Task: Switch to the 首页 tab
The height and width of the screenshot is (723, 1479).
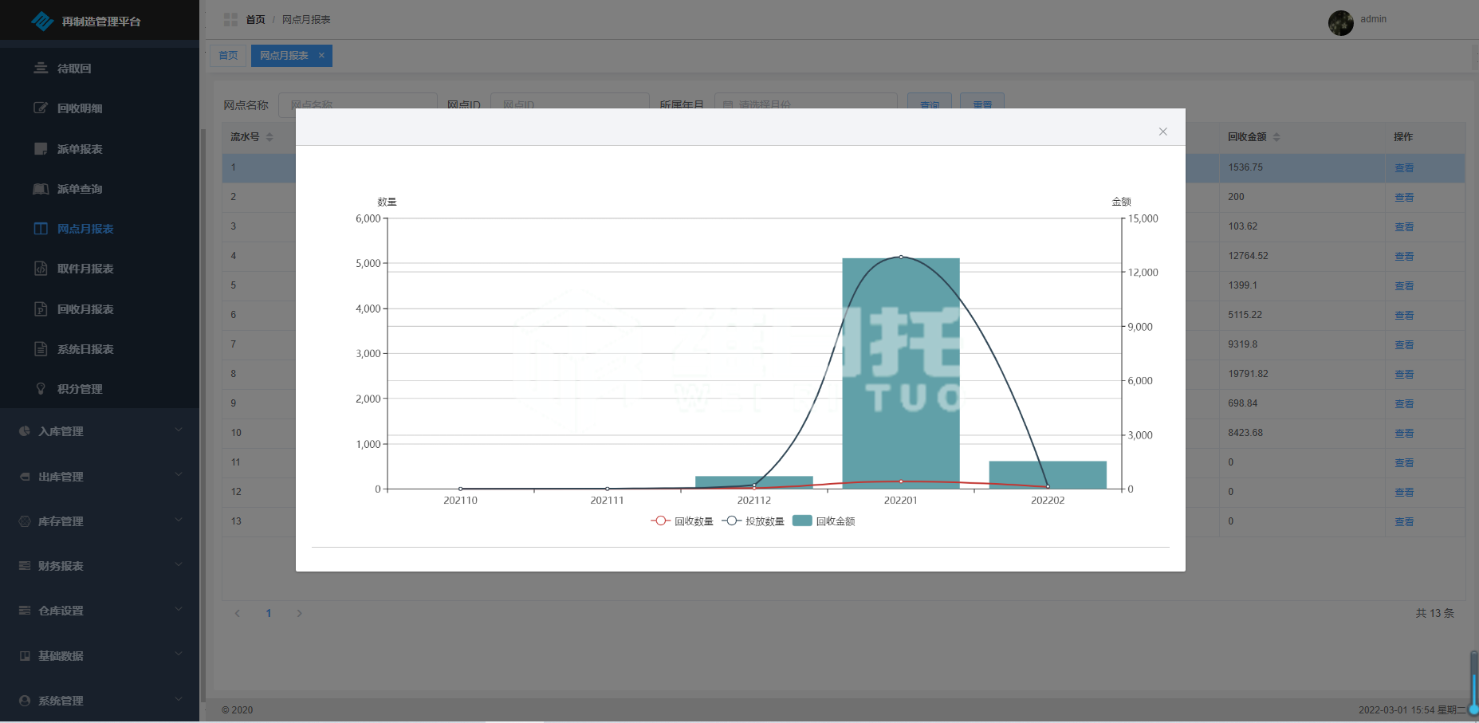Action: pos(228,56)
